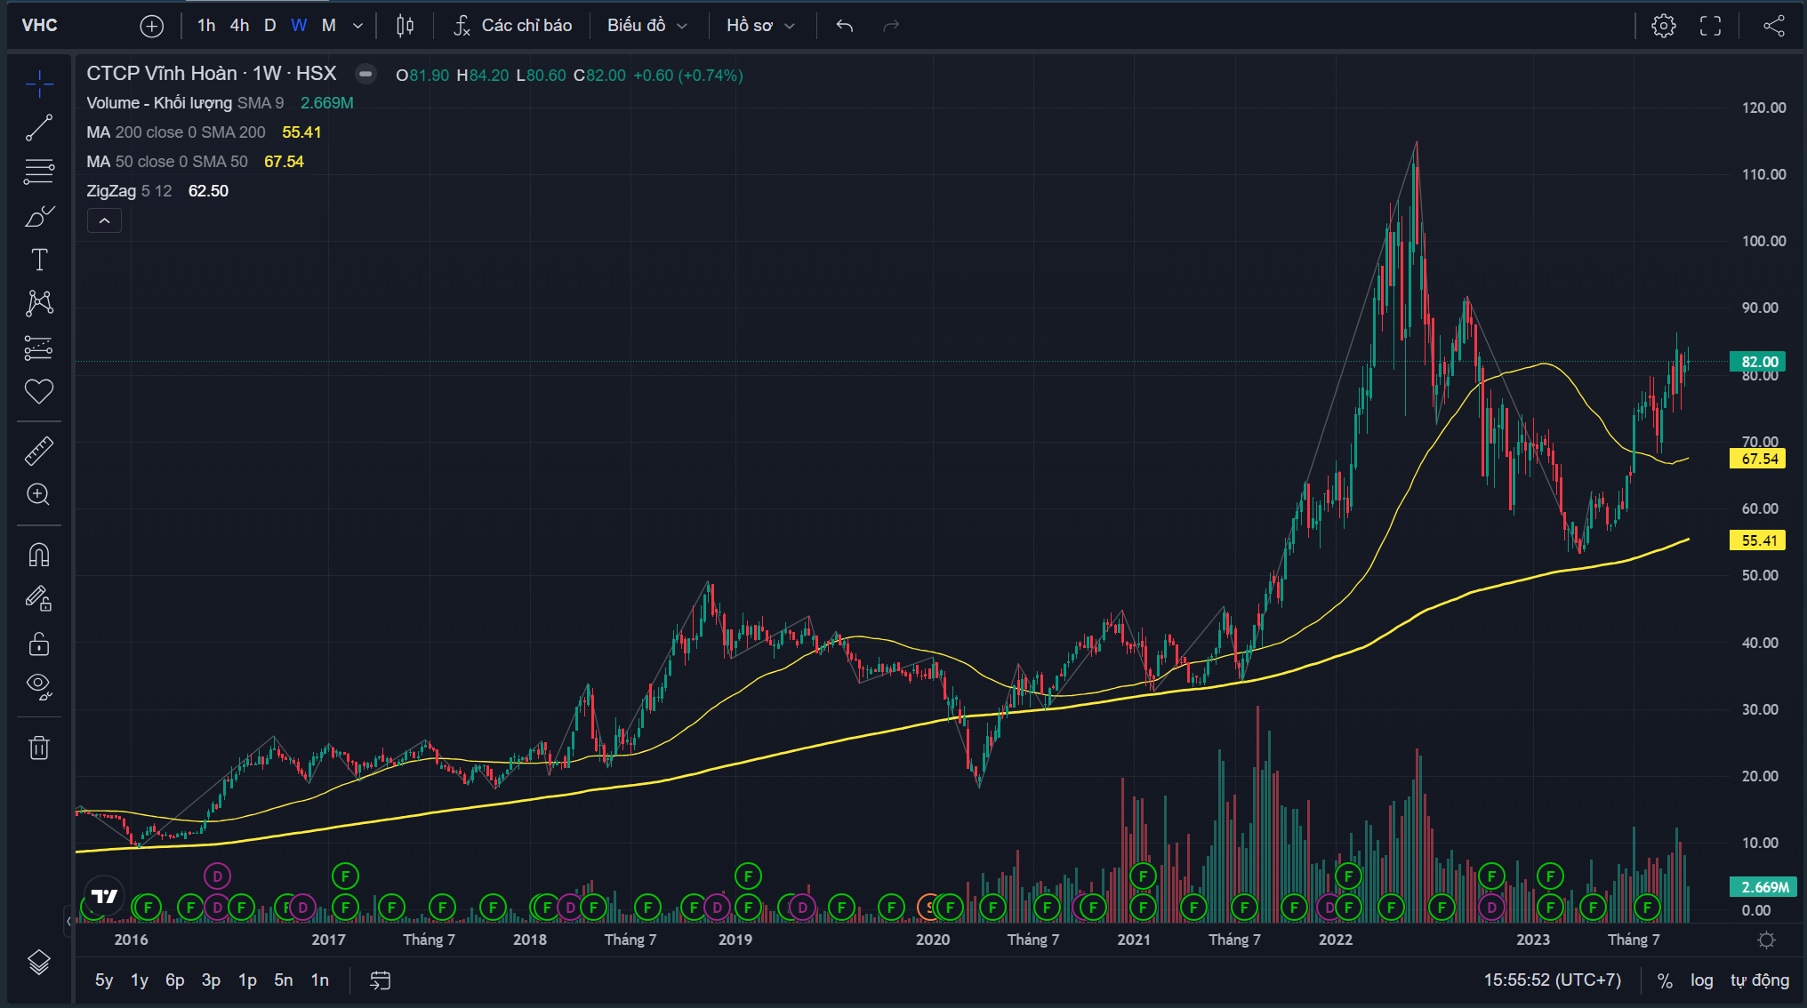Open the Biểu đồ dropdown menu
This screenshot has height=1008, width=1807.
click(x=647, y=26)
